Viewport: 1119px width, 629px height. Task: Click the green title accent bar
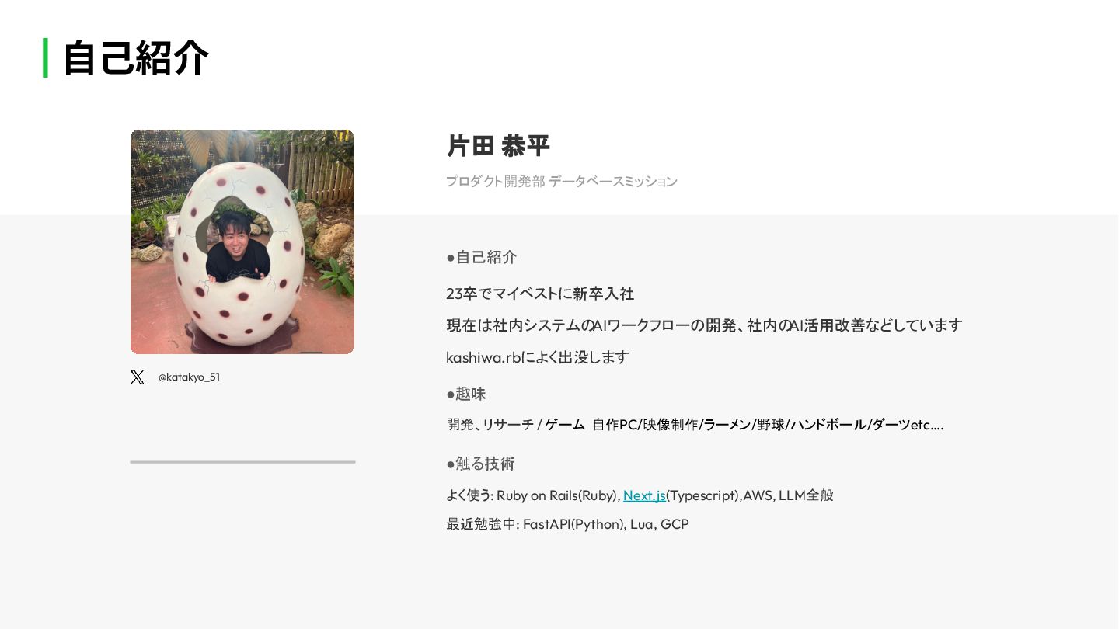click(45, 57)
